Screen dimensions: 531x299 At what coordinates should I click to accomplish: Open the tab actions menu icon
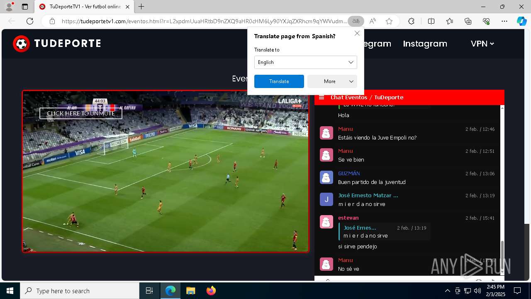pyautogui.click(x=25, y=7)
